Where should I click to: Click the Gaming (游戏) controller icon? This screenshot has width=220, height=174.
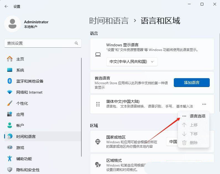[x=10, y=147]
